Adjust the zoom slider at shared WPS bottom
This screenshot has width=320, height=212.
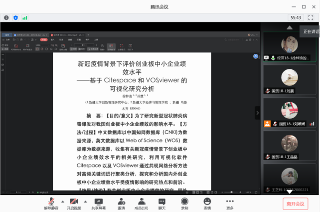pyautogui.click(x=231, y=192)
